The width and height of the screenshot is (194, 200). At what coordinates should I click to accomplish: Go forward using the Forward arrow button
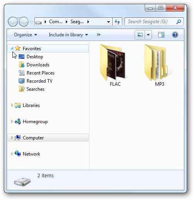click(24, 22)
